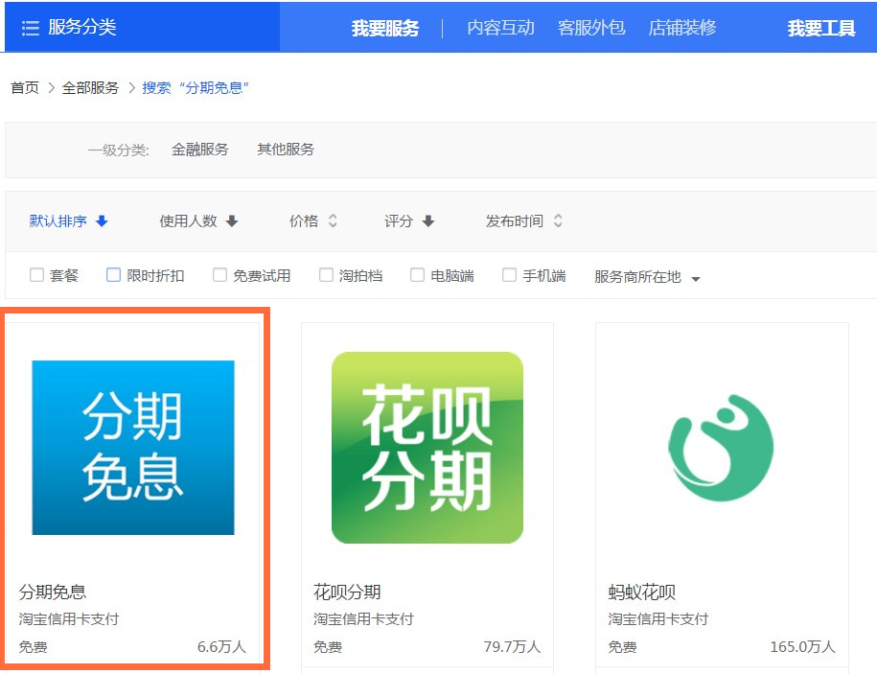
Task: Enable the 限时折扣 filter checkbox
Action: tap(113, 274)
